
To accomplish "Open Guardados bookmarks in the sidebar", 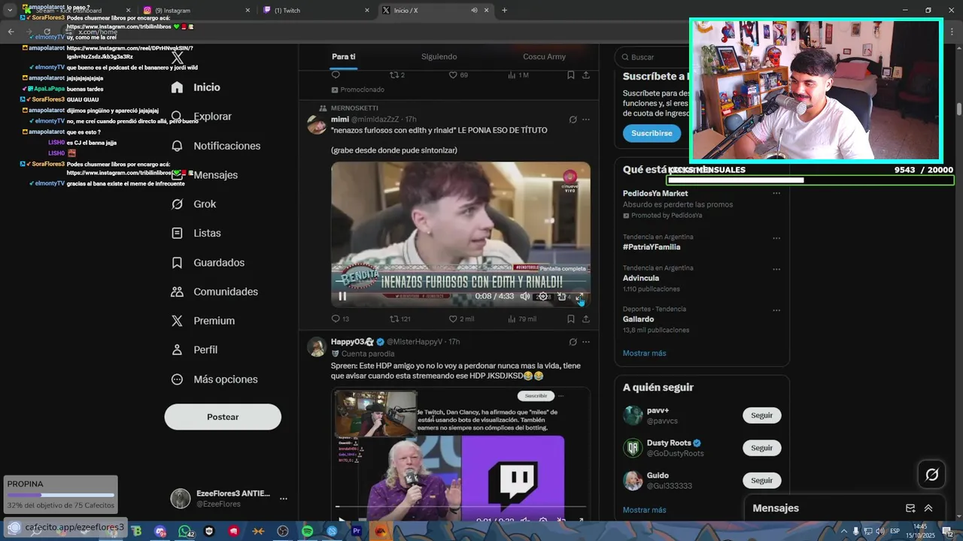I will (x=208, y=263).
